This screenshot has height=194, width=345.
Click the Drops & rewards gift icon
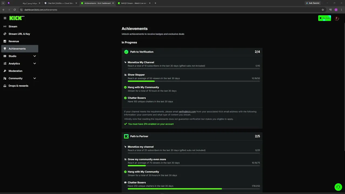[5, 86]
